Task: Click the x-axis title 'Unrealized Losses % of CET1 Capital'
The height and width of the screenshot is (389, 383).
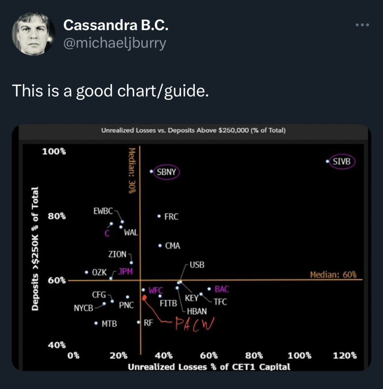Action: 209,367
